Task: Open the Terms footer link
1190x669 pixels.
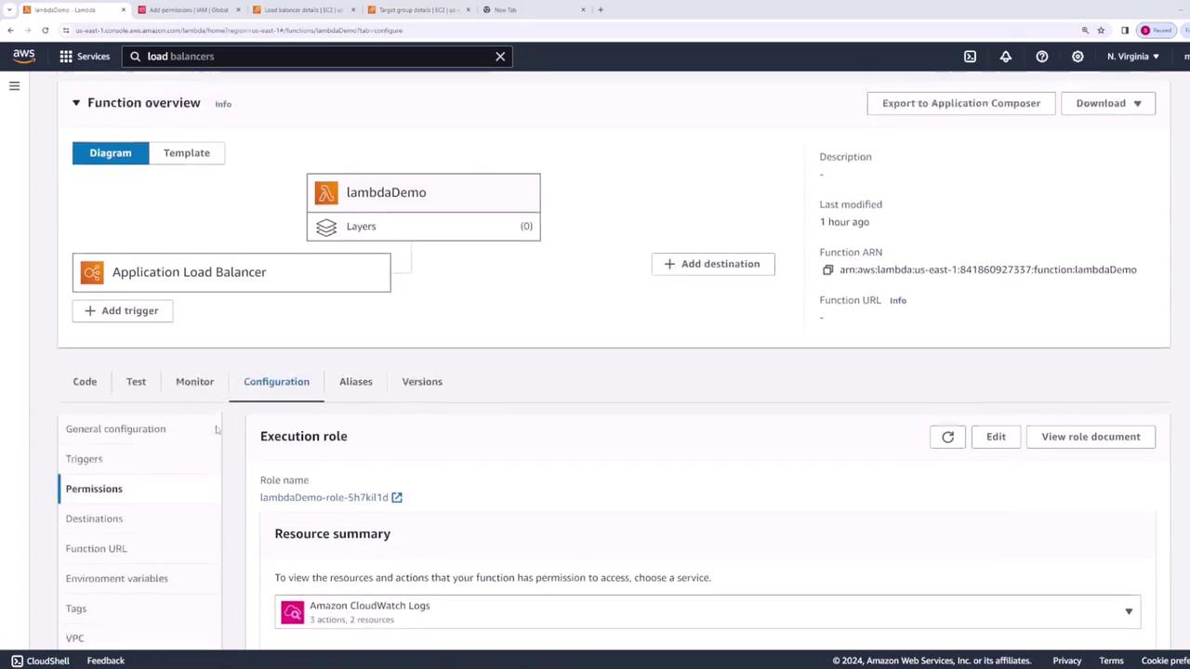Action: click(1111, 661)
